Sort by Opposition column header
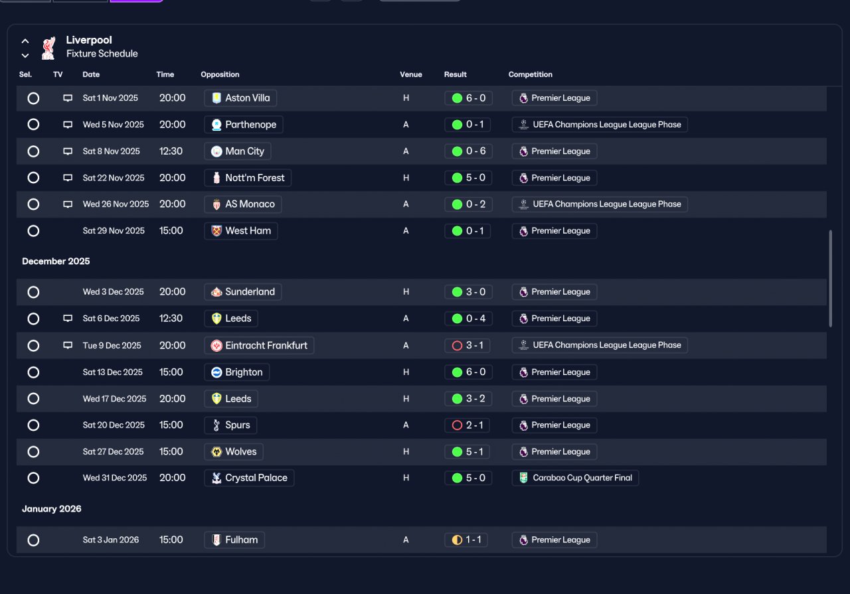850x594 pixels. [220, 74]
